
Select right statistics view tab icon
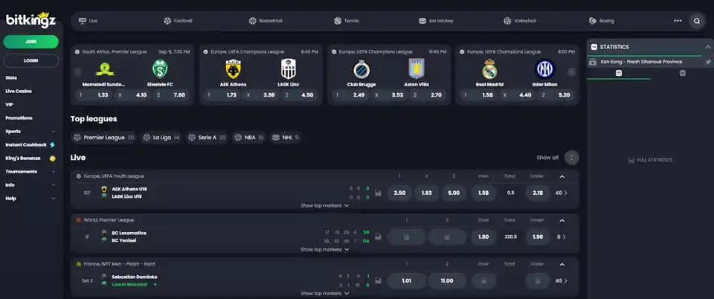(x=682, y=73)
